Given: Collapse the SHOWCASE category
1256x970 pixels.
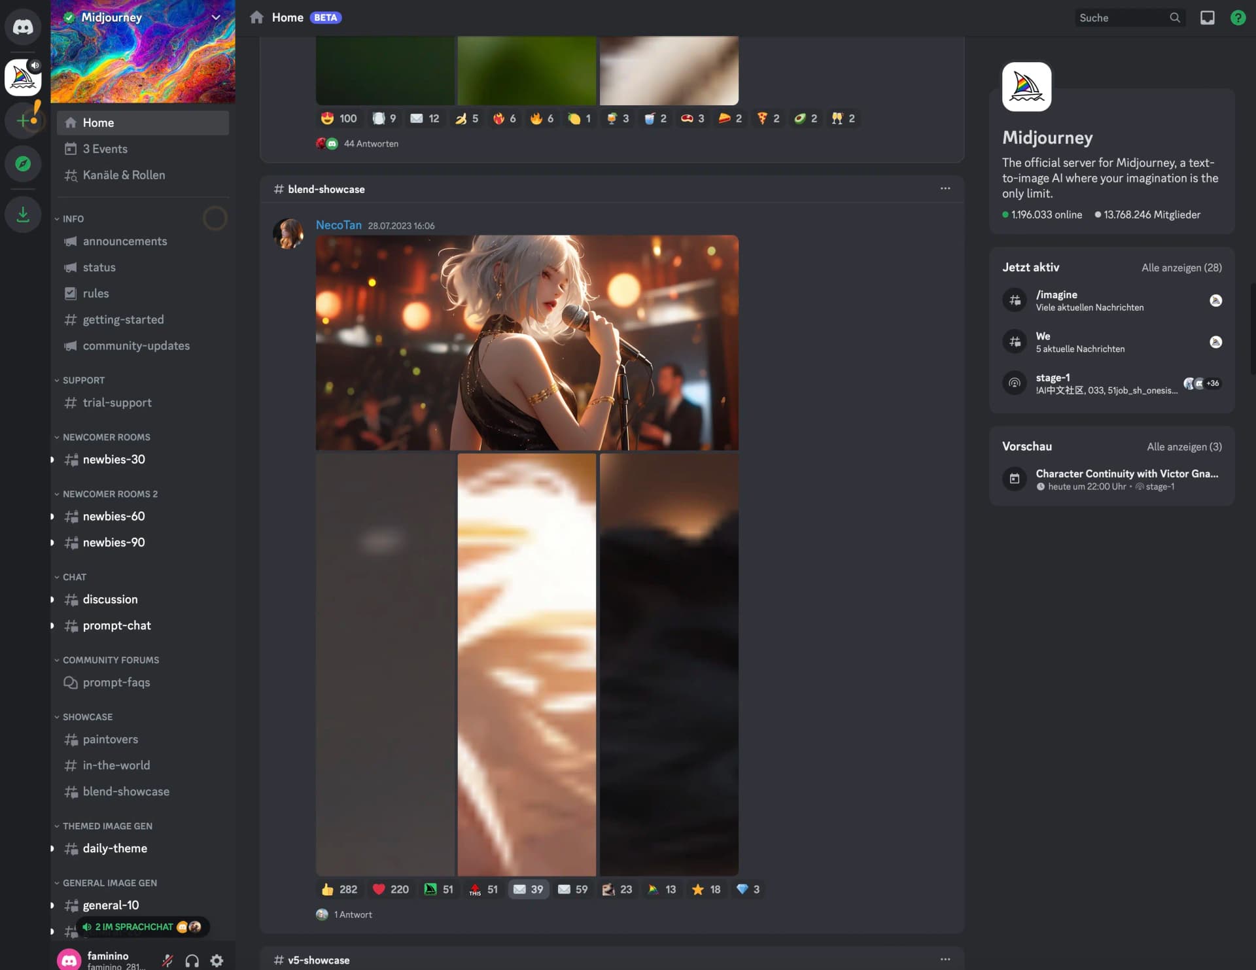Looking at the screenshot, I should click(87, 717).
